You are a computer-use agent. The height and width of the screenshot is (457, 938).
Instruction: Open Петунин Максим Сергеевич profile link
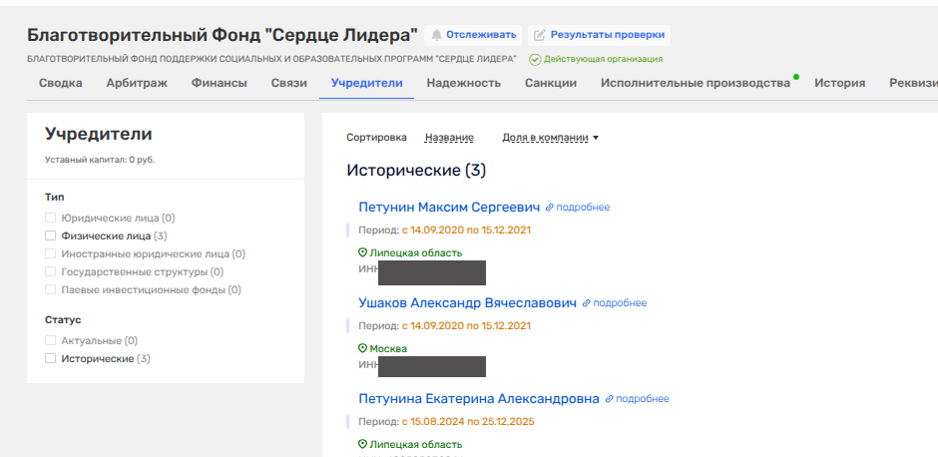[x=449, y=207]
